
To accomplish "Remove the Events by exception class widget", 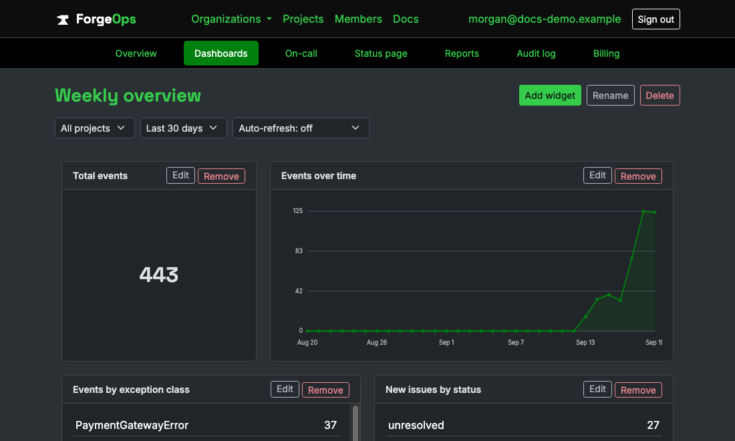I will 325,390.
